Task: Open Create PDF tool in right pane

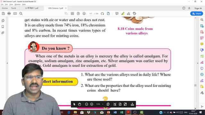Action: [202, 32]
